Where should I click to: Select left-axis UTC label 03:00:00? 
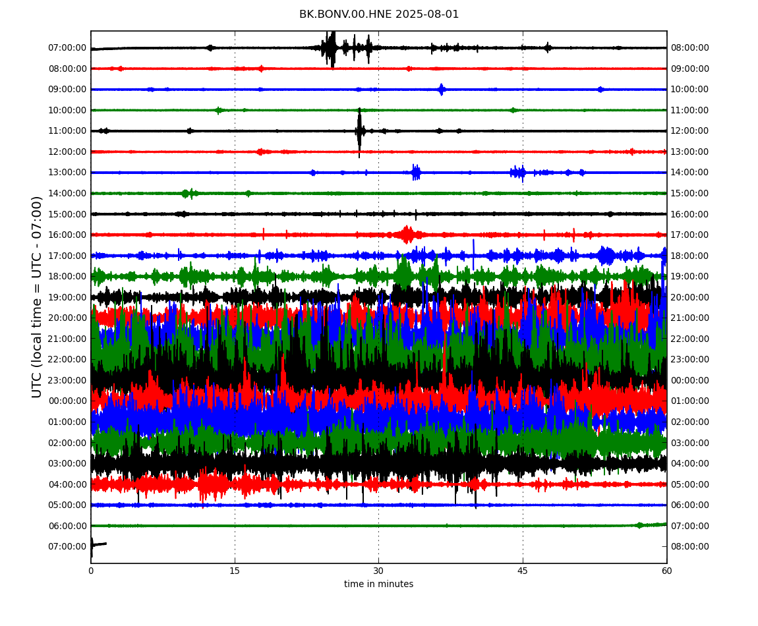click(68, 464)
